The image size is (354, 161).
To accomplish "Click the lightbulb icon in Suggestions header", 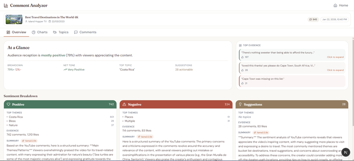I will pyautogui.click(x=240, y=104).
